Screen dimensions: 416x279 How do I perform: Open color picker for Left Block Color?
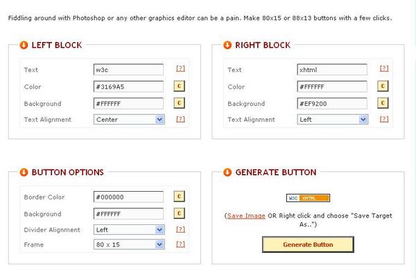pos(179,86)
